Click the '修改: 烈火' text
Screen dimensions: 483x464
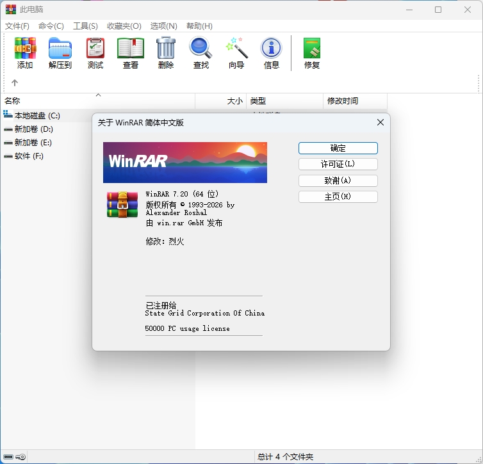coord(165,241)
